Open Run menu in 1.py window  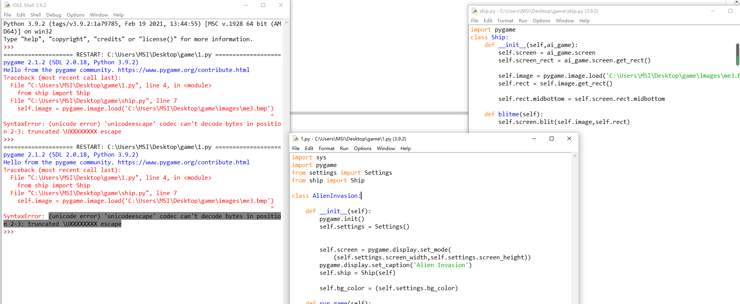point(344,149)
